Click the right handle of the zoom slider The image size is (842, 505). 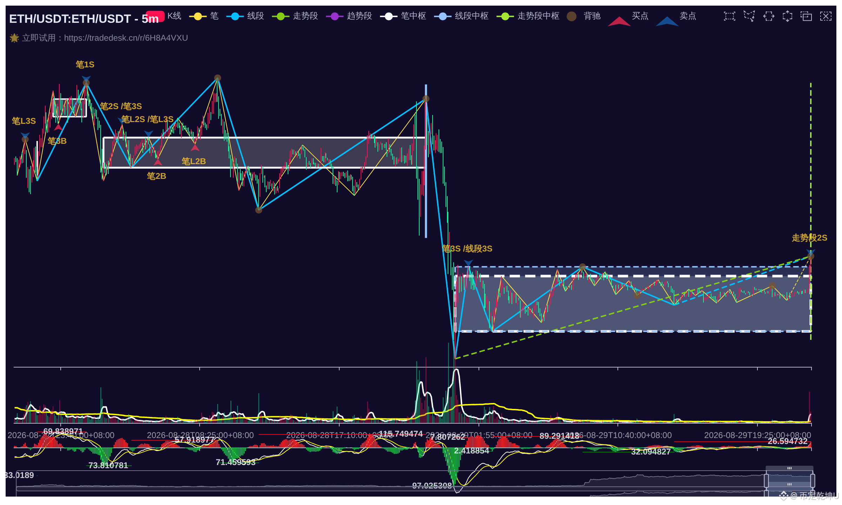813,480
